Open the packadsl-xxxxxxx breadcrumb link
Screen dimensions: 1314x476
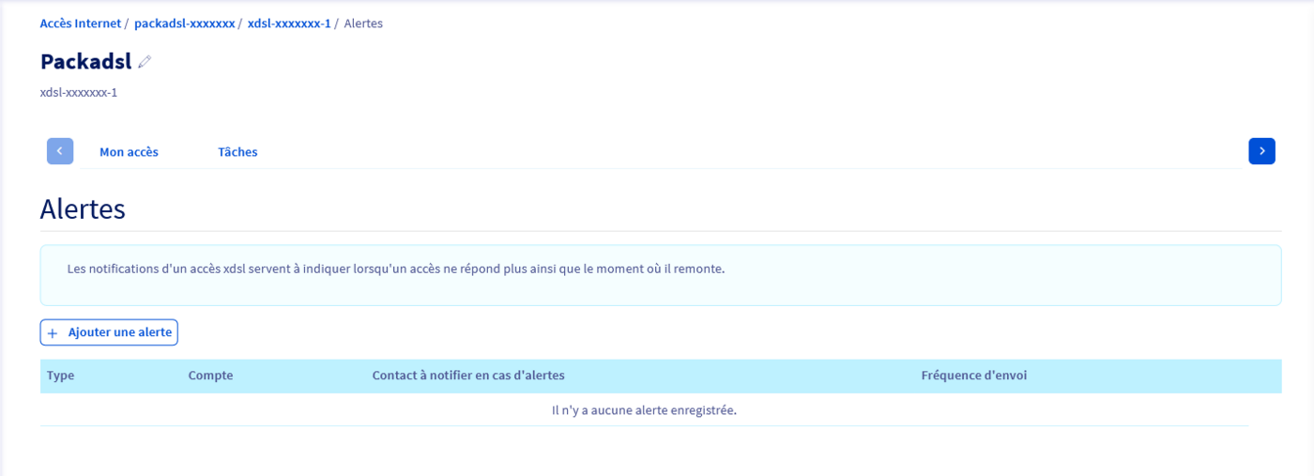(x=184, y=23)
